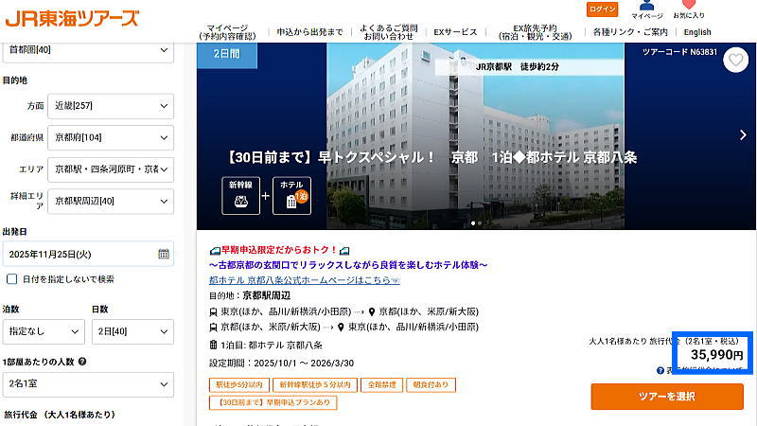Click the 全館禁煙 tag
Screen dimensions: 757x426
click(382, 385)
